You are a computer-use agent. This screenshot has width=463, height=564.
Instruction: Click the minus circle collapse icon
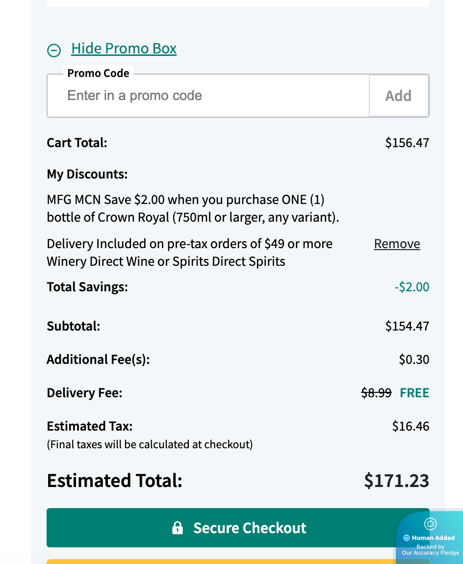(54, 50)
